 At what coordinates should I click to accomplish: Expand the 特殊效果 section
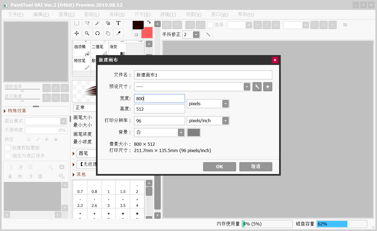coord(5,111)
